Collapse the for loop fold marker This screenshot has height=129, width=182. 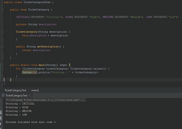click(3, 69)
